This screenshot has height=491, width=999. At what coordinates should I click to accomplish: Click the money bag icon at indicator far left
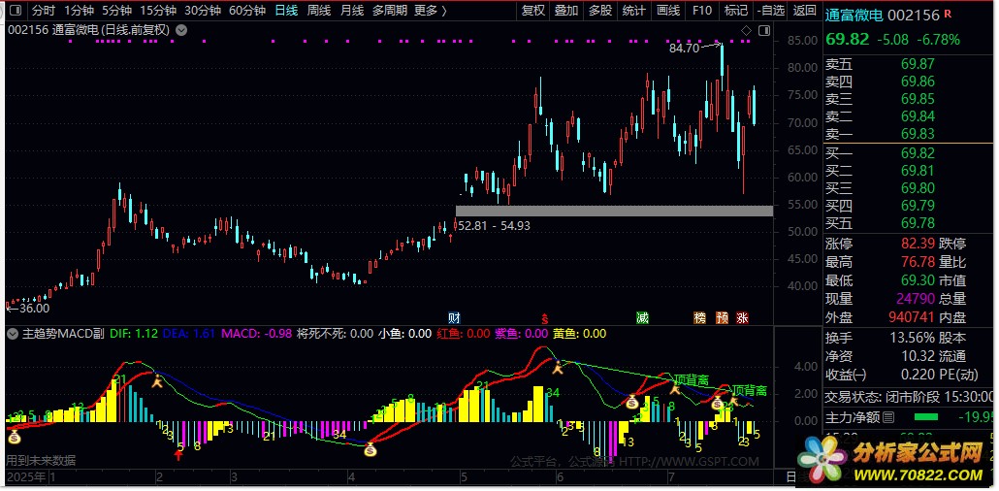[x=14, y=437]
